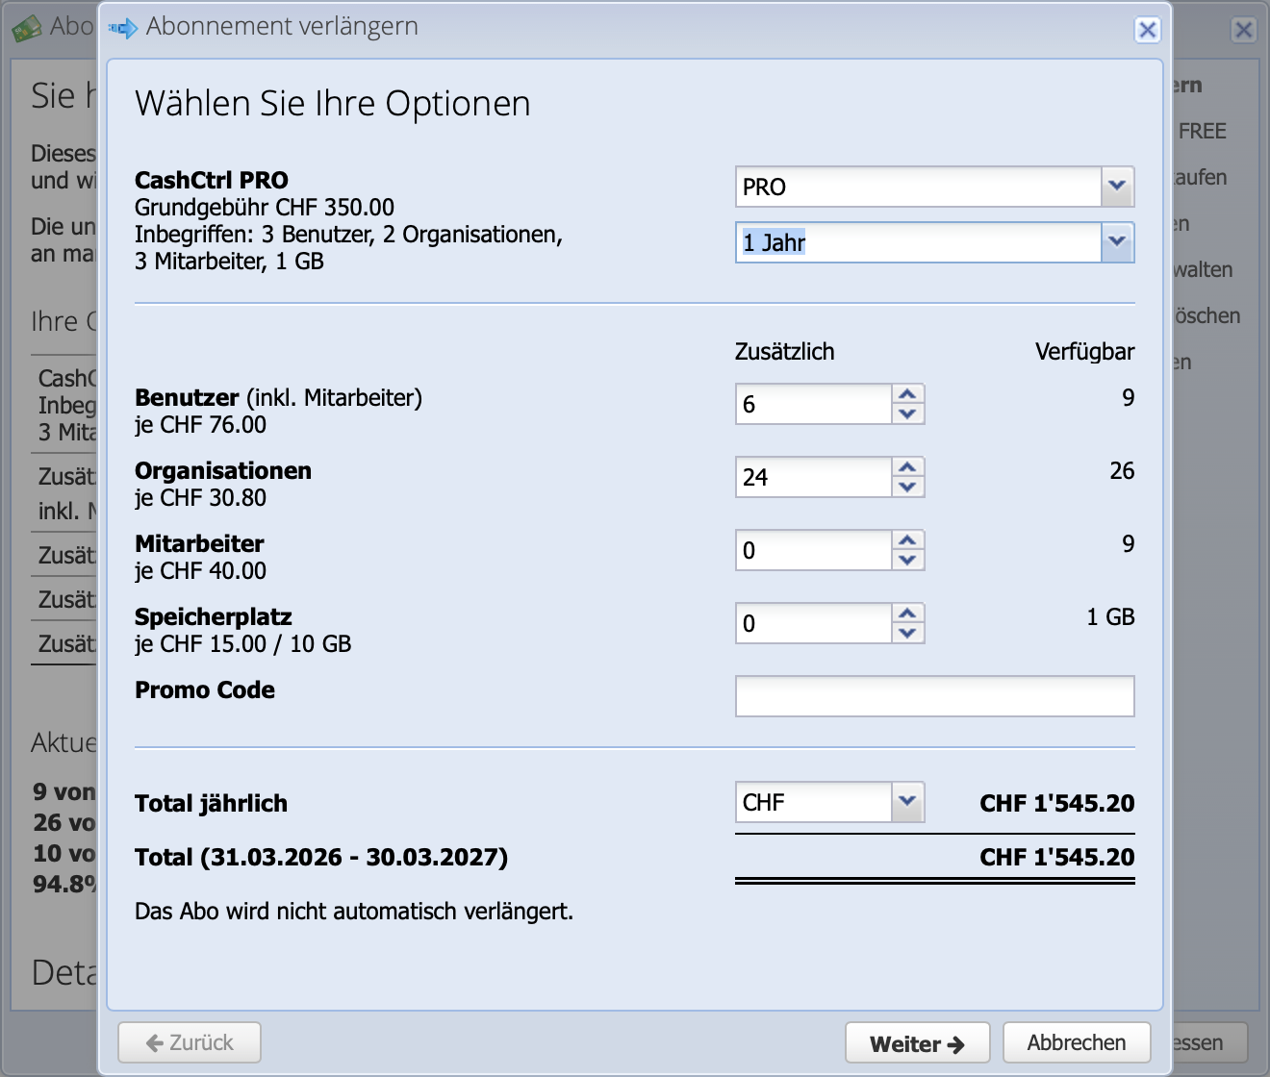1270x1077 pixels.
Task: Close the 'Abonnement verlängern' dialog
Action: tap(1147, 30)
